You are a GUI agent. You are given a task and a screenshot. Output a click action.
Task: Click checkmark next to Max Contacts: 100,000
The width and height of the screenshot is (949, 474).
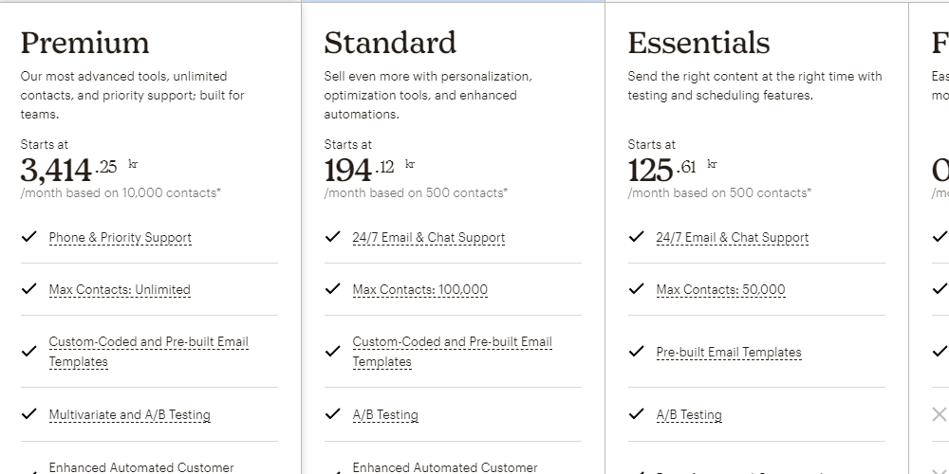coord(333,289)
